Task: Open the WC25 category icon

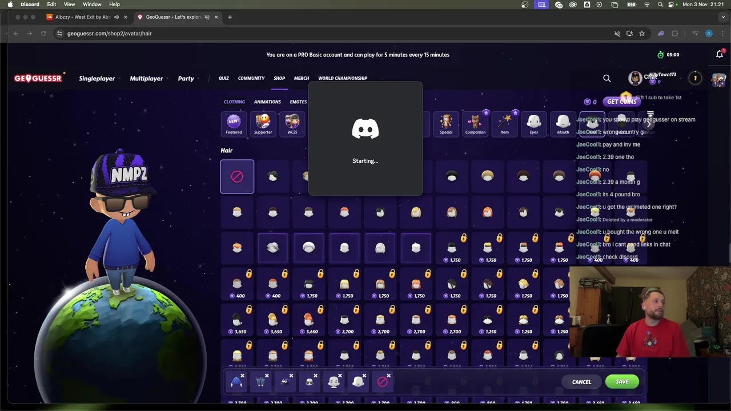Action: [292, 124]
